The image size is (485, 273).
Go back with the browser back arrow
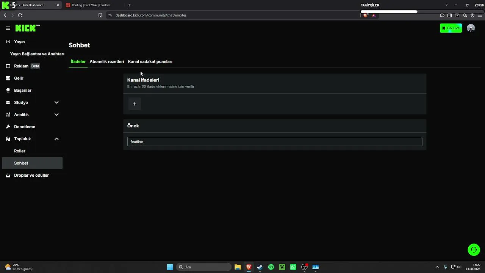tap(5, 15)
